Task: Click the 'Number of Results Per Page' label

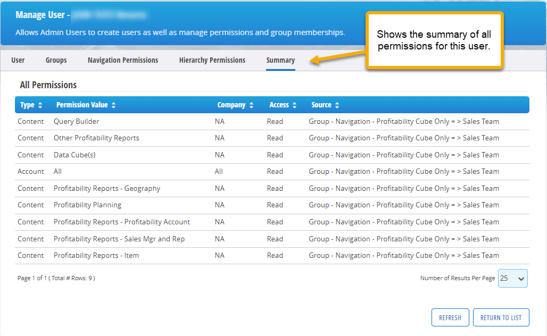Action: (458, 278)
